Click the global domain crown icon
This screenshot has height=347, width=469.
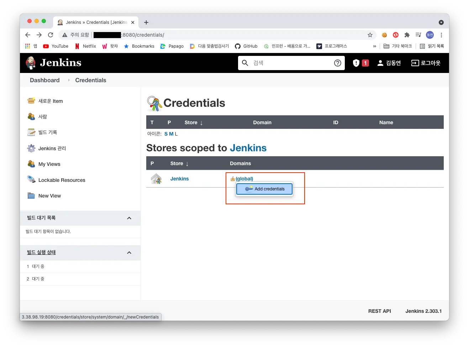pos(233,179)
